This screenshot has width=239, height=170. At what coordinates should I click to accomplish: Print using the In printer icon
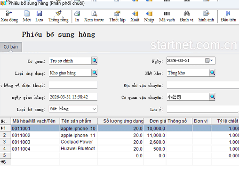point(77,14)
